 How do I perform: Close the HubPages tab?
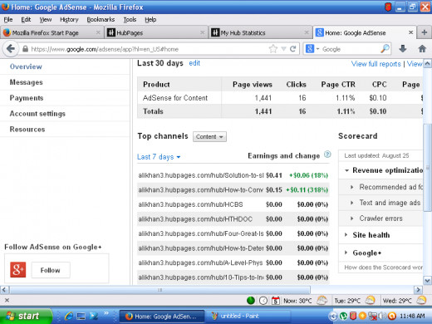(203, 32)
